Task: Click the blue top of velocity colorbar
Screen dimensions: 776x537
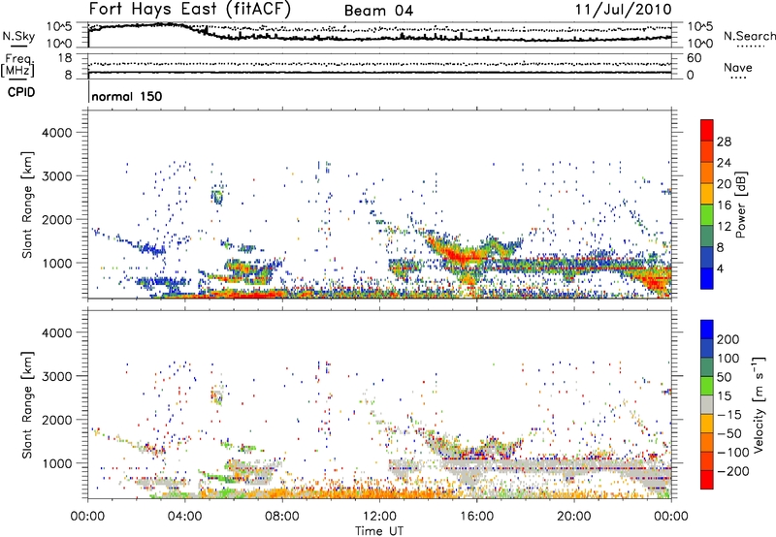Action: click(707, 329)
